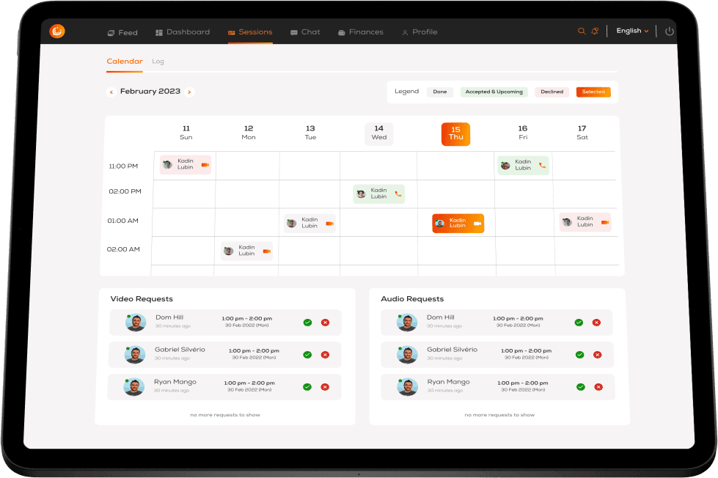Decline Ryan Mango audio request
Image resolution: width=718 pixels, height=478 pixels.
pyautogui.click(x=598, y=387)
